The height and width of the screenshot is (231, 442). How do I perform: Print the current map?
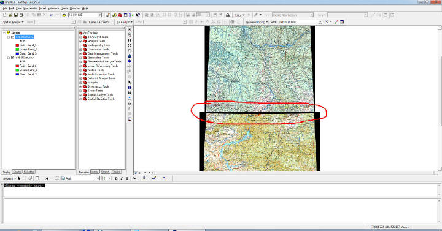[x=21, y=15]
